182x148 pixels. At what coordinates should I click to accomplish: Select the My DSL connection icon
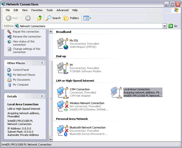coord(63,44)
